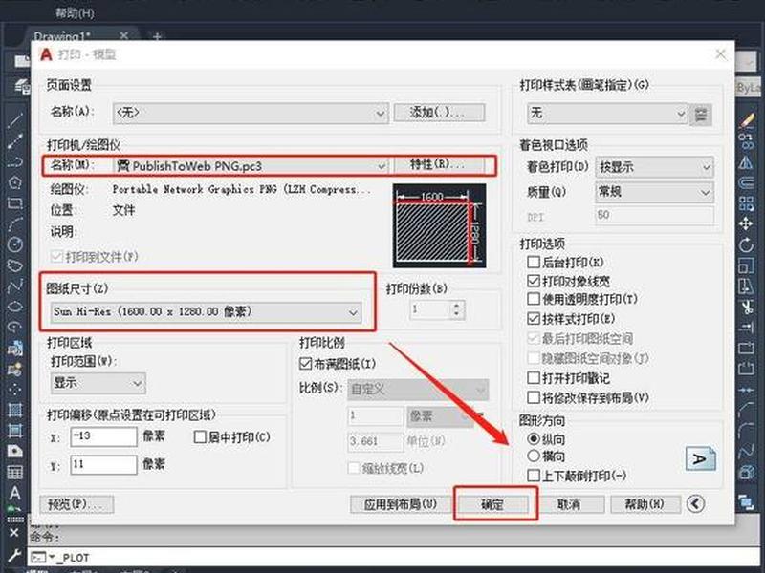Open 打印范围 显示 dropdown
Screen dimensions: 765x573
point(98,383)
